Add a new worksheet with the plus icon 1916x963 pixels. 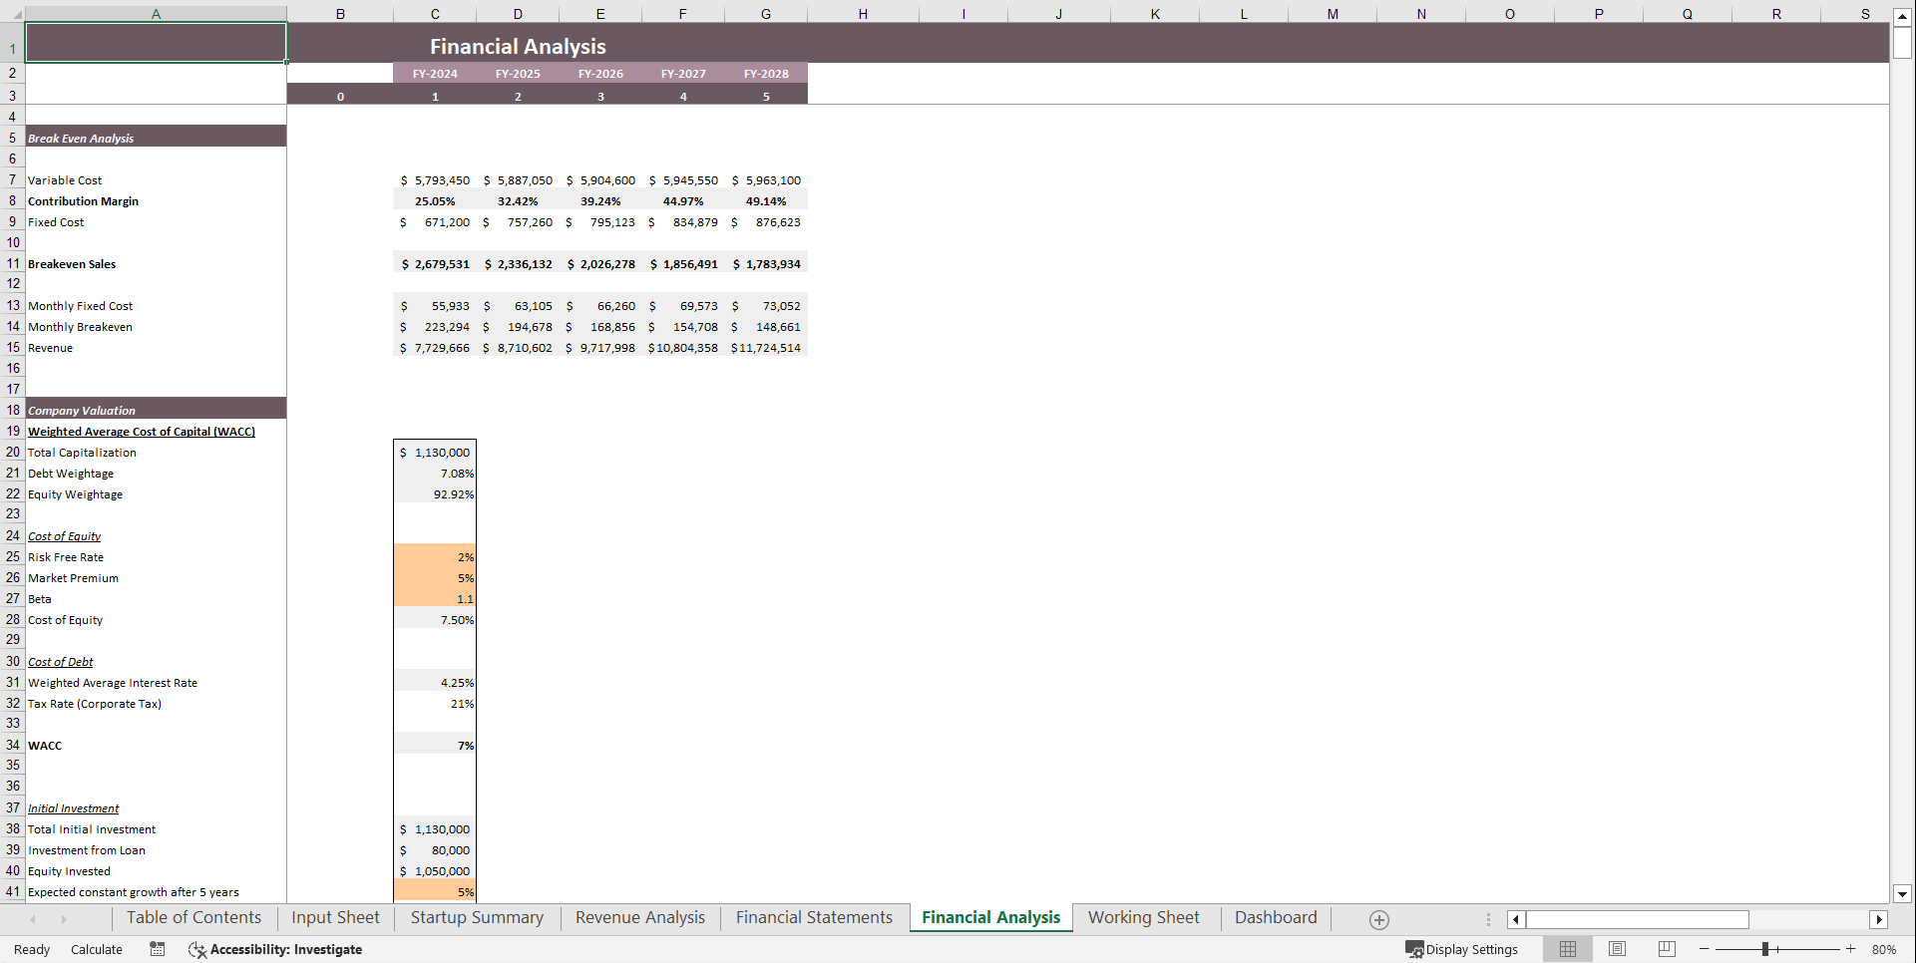point(1380,918)
